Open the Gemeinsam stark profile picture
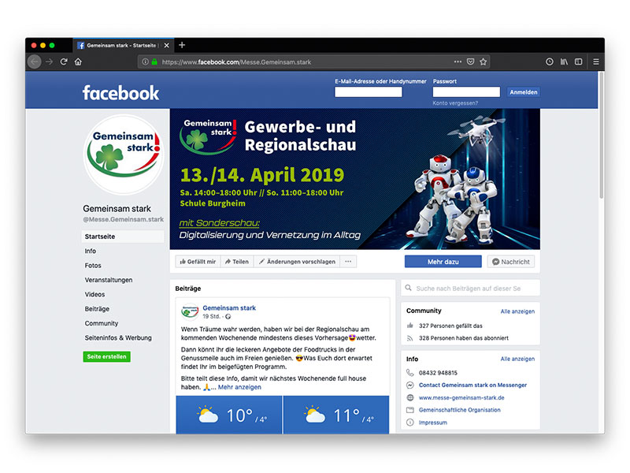 pos(124,155)
